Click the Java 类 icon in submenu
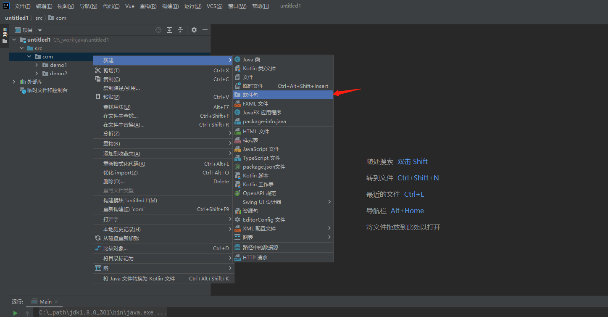This screenshot has width=608, height=317. tap(237, 60)
